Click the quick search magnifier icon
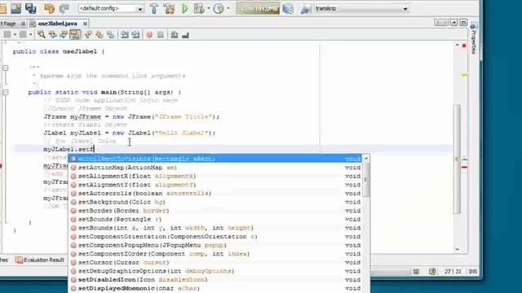The height and width of the screenshot is (293, 522). point(306,9)
